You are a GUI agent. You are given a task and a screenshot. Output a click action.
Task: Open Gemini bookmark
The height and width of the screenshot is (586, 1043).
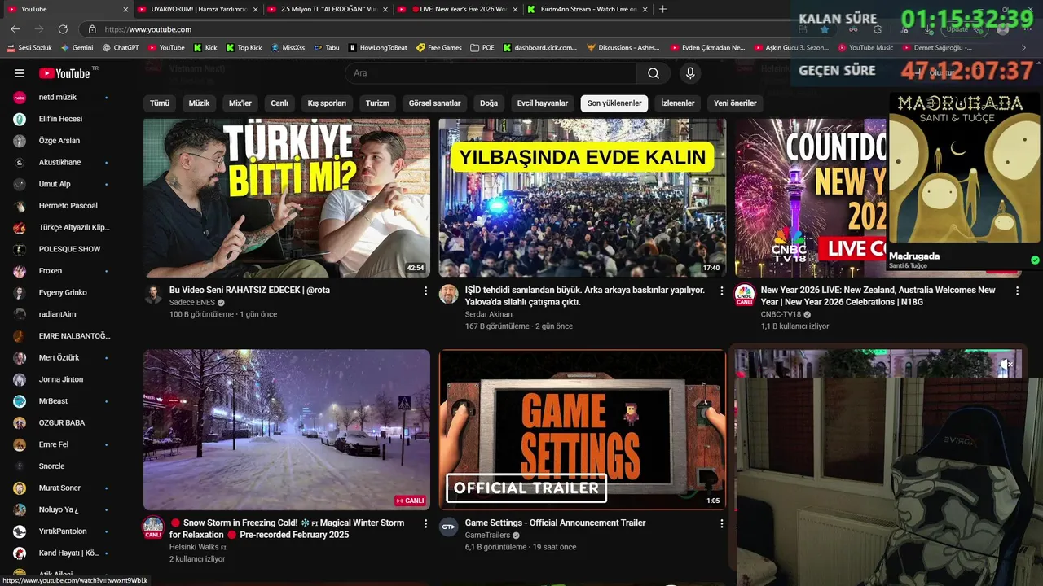point(77,48)
